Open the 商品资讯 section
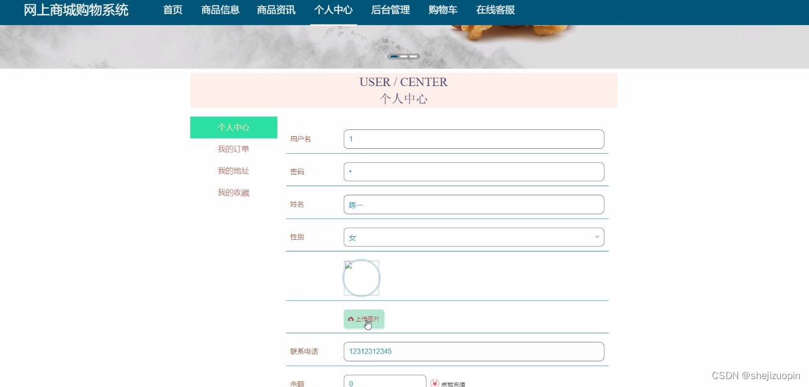This screenshot has height=387, width=809. pos(275,10)
